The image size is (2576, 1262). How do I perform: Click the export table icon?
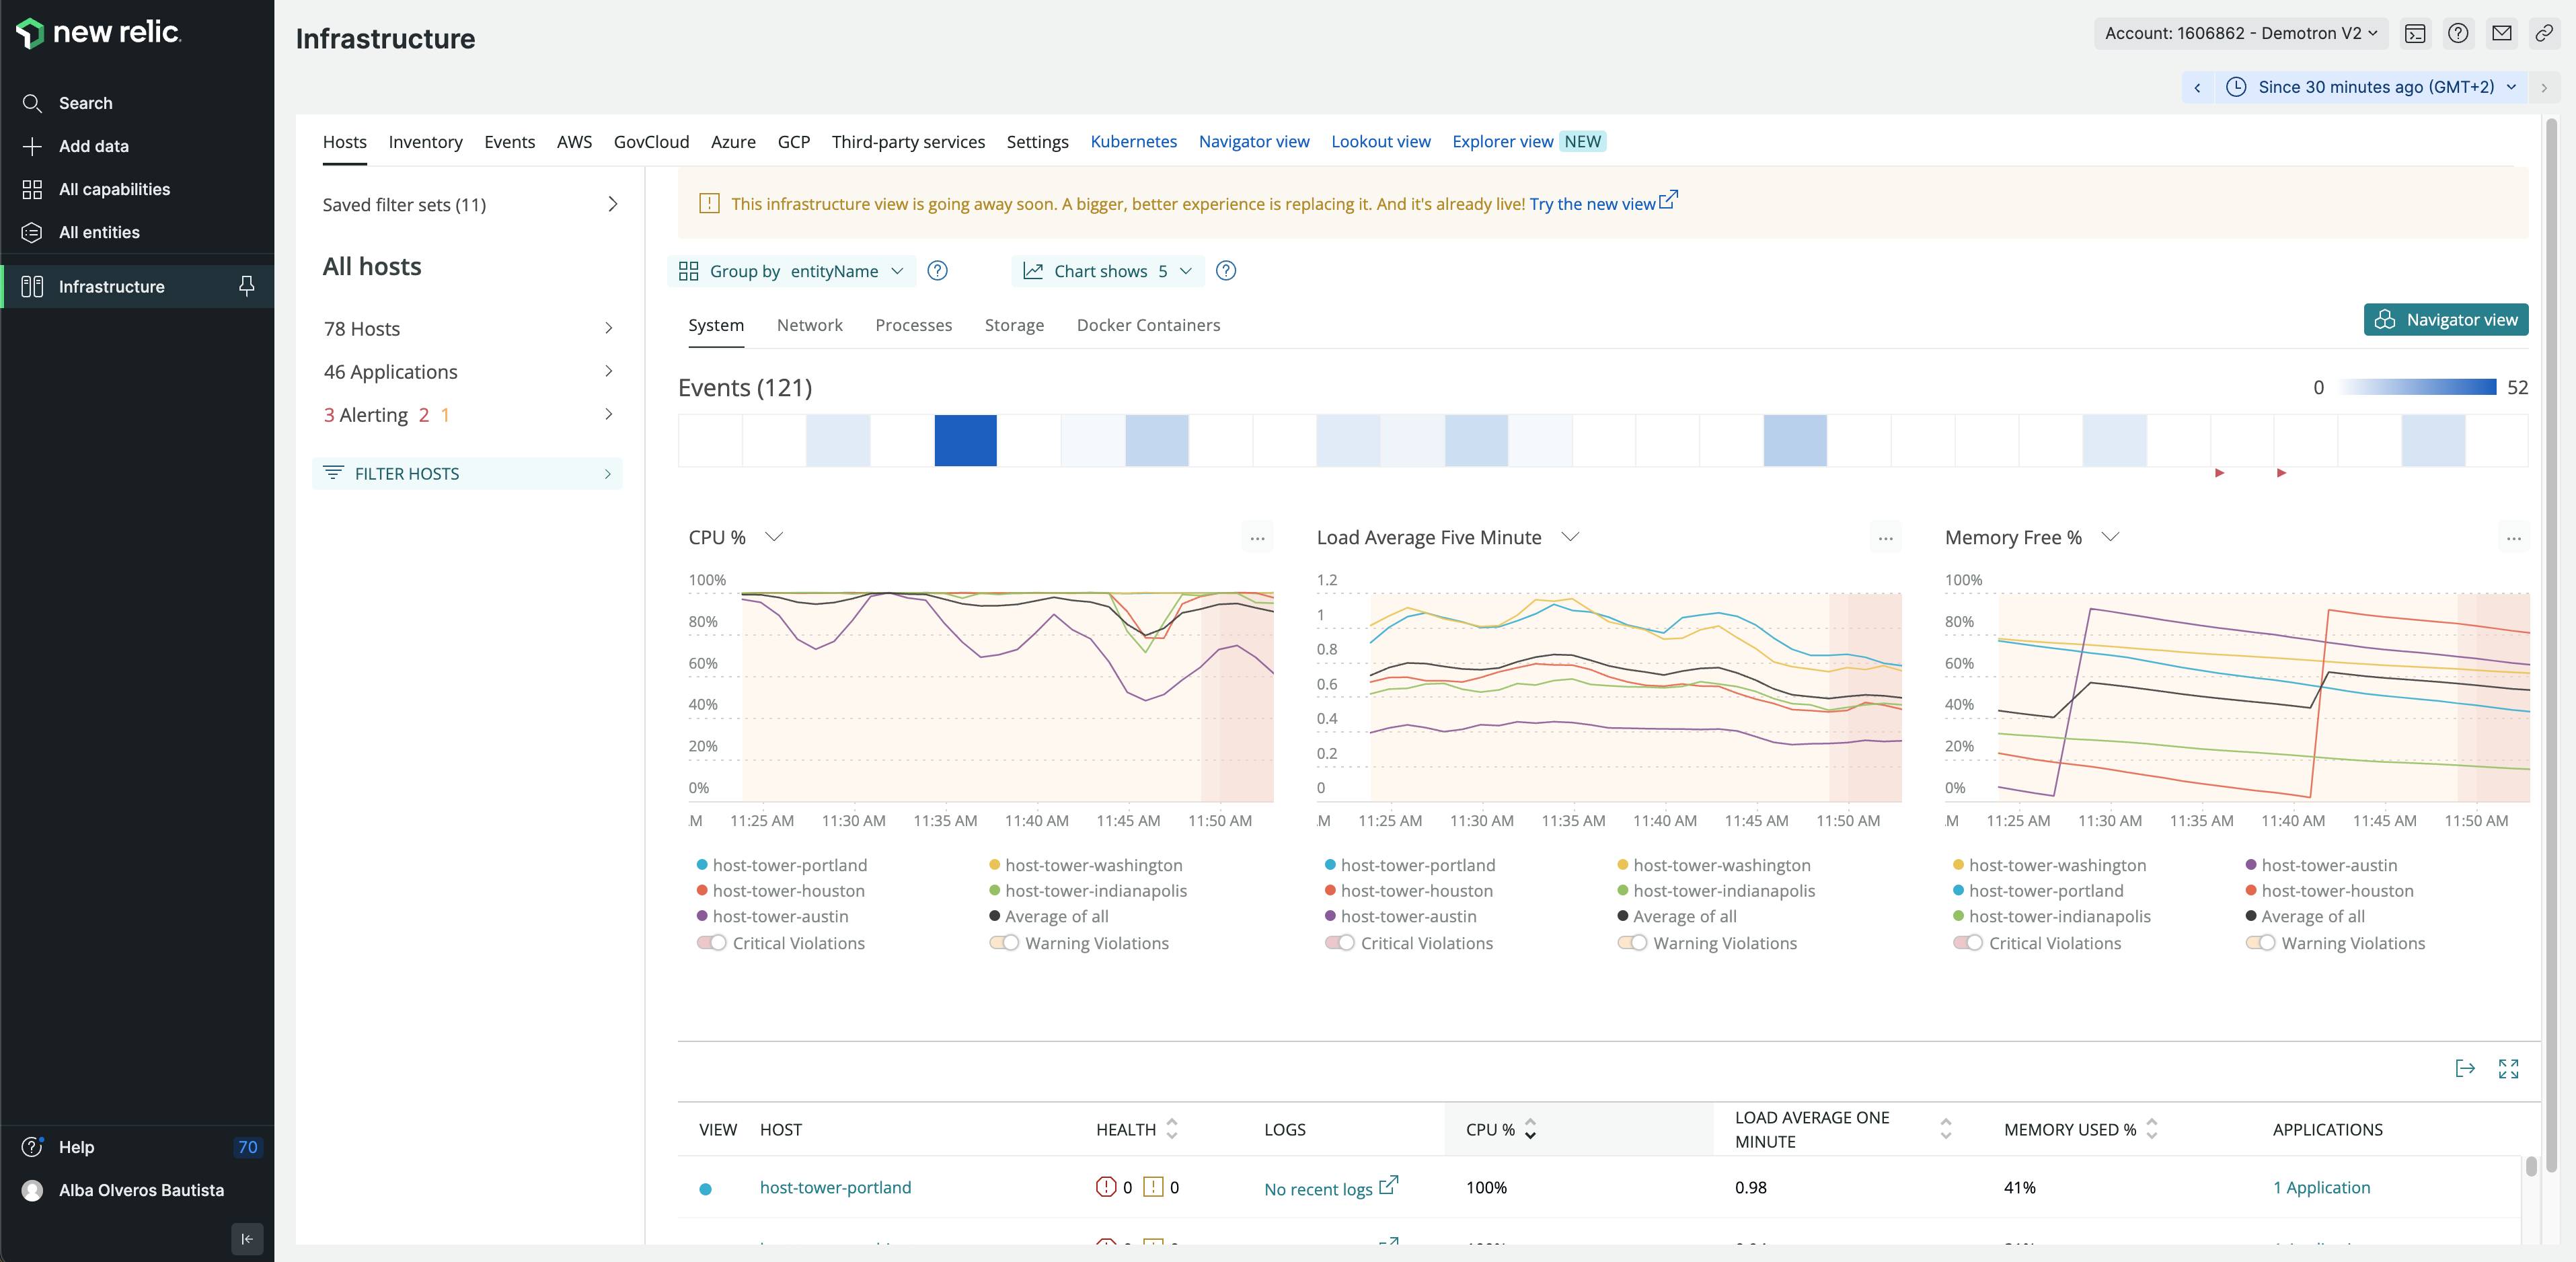(2465, 1068)
